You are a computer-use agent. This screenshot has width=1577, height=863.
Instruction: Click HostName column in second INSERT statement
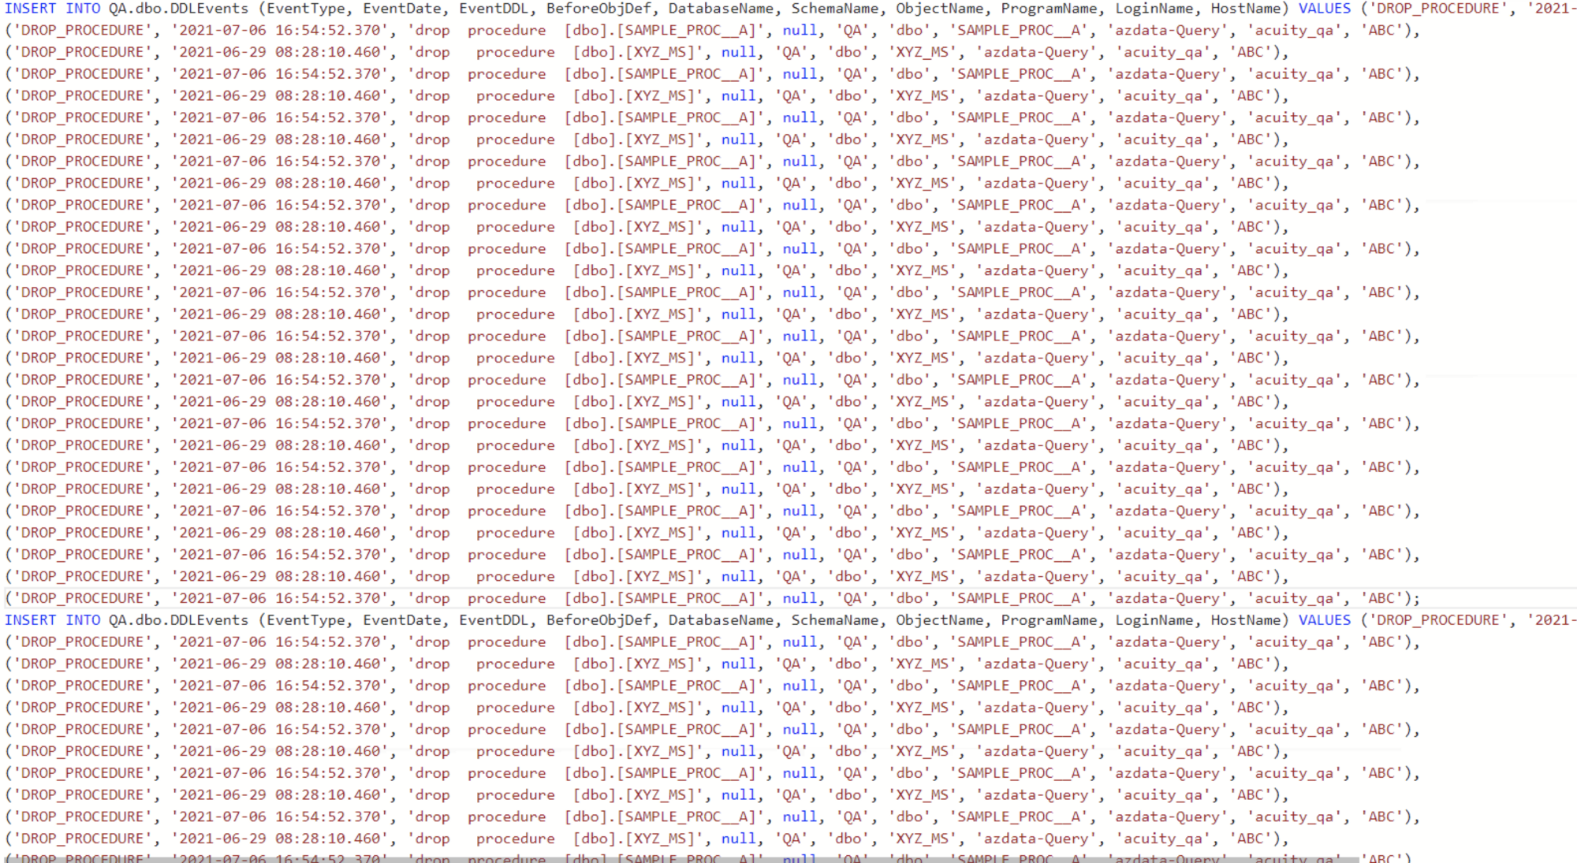[x=1246, y=620]
